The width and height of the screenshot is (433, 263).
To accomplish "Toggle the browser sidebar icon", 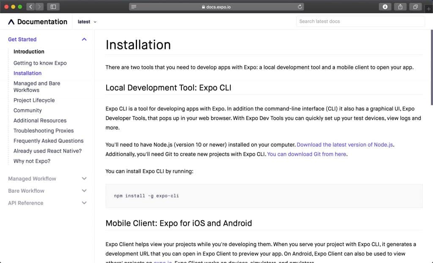I will pyautogui.click(x=52, y=7).
